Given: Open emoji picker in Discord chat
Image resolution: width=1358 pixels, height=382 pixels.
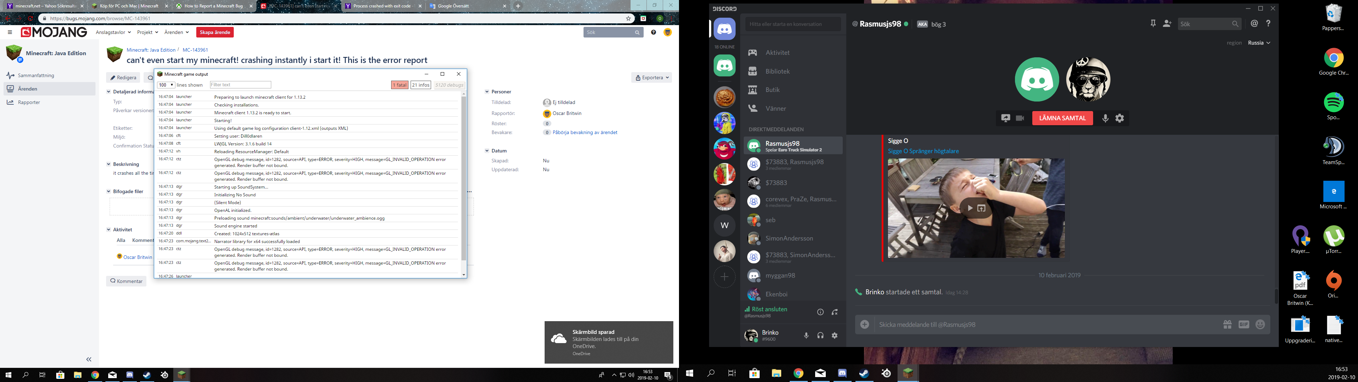Looking at the screenshot, I should [1260, 324].
